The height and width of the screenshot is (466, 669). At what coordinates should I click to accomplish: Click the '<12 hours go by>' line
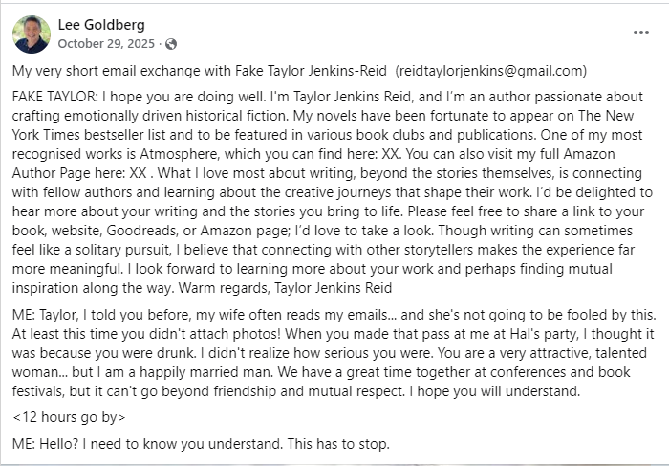(x=69, y=417)
